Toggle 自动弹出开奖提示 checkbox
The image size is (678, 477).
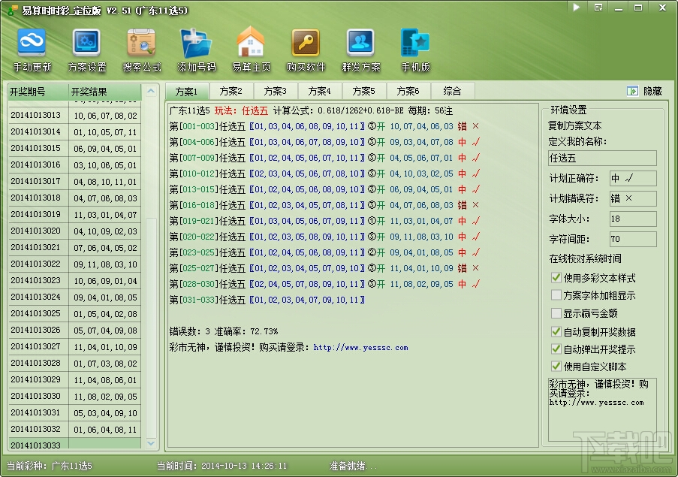[x=556, y=349]
